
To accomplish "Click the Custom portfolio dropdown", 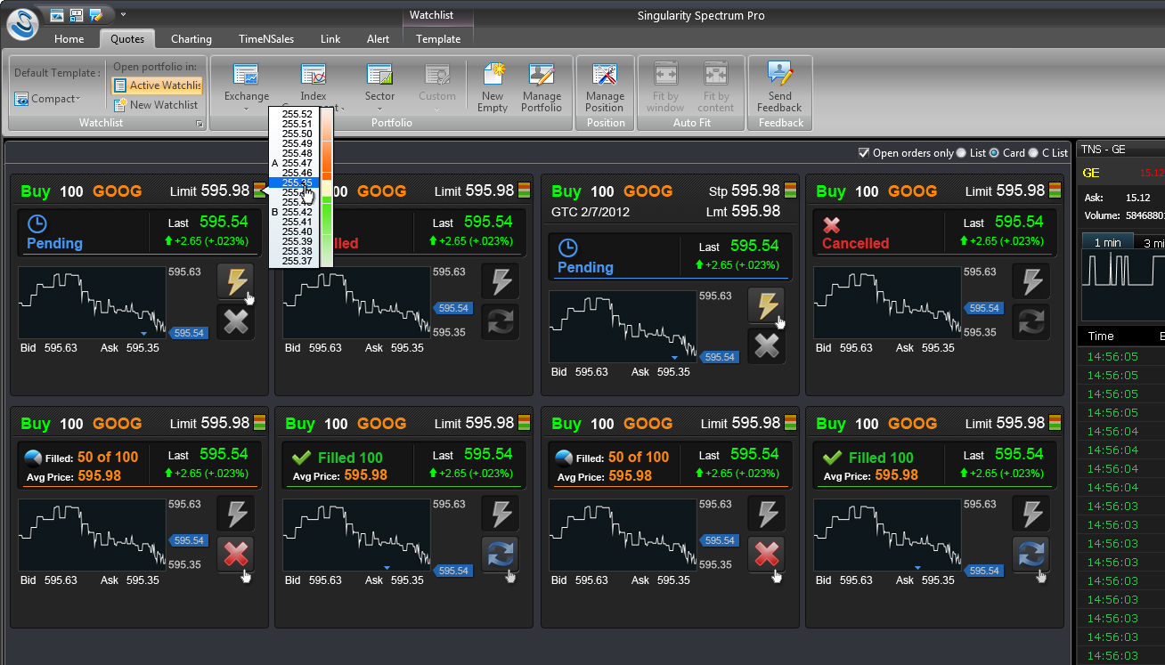I will (437, 87).
